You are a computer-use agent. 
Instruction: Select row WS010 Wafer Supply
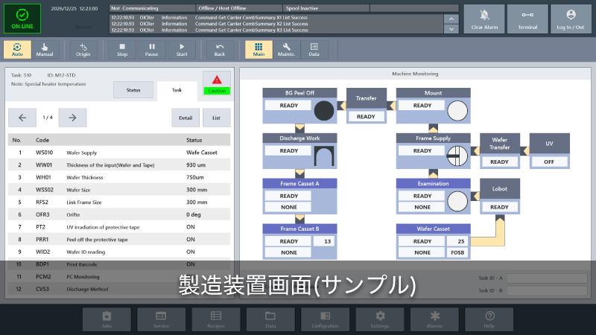(119, 153)
